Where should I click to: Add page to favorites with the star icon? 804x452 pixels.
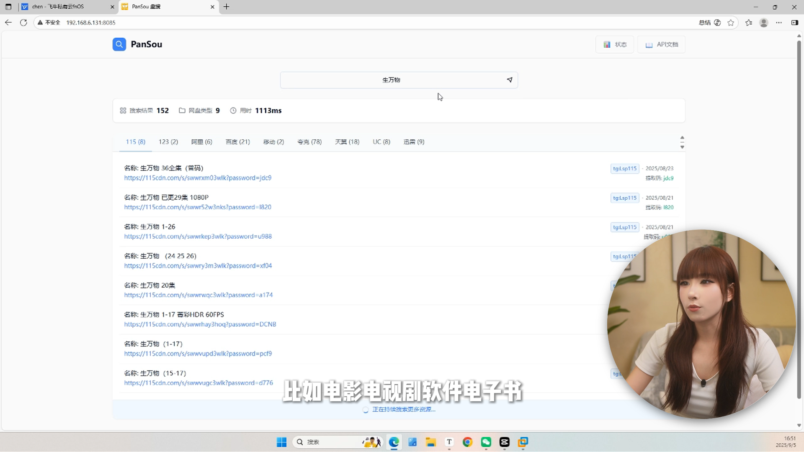(x=731, y=23)
